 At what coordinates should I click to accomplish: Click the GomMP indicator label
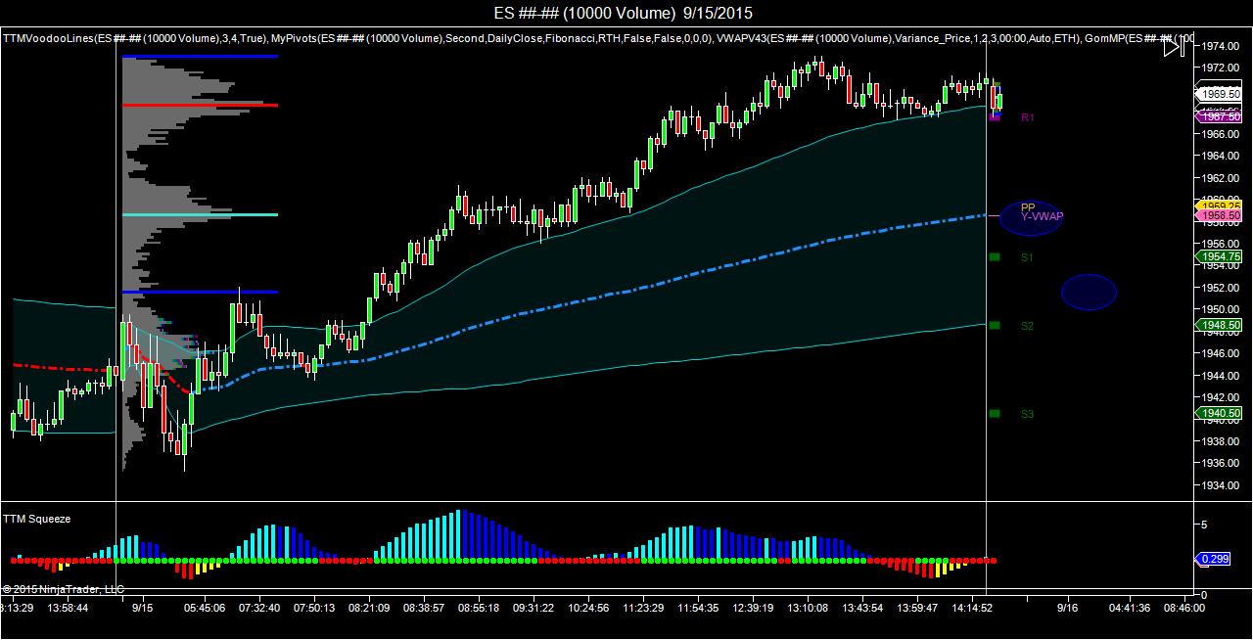[1139, 39]
